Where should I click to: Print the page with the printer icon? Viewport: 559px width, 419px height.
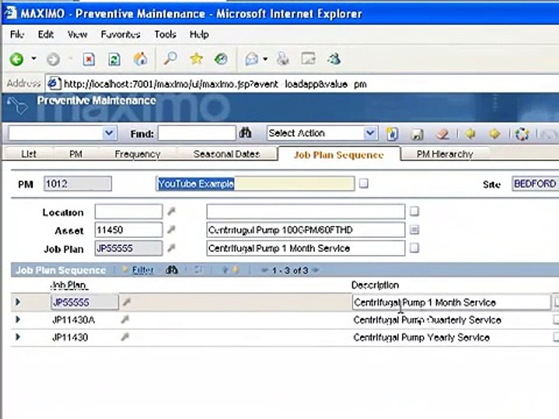click(x=283, y=59)
